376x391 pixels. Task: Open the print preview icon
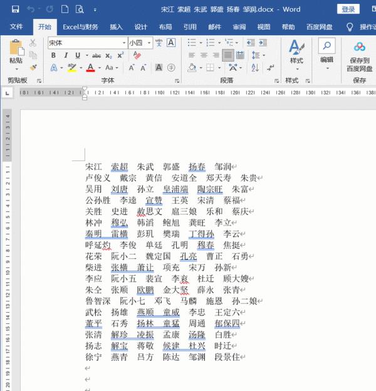click(80, 9)
